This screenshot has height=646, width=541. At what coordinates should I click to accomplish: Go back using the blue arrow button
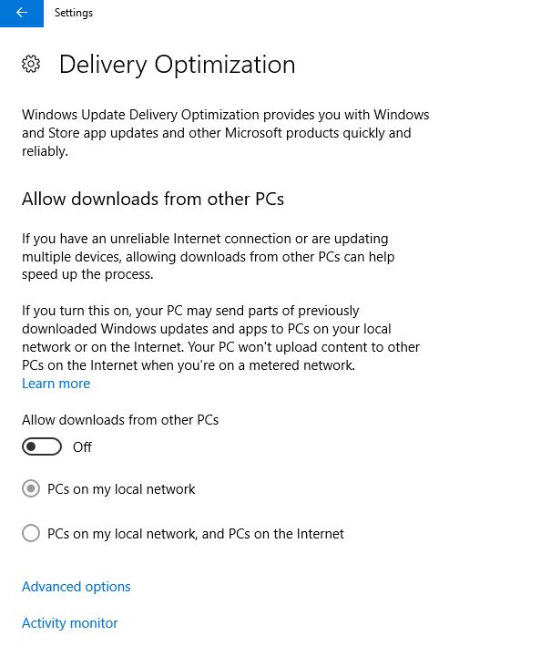(x=22, y=13)
